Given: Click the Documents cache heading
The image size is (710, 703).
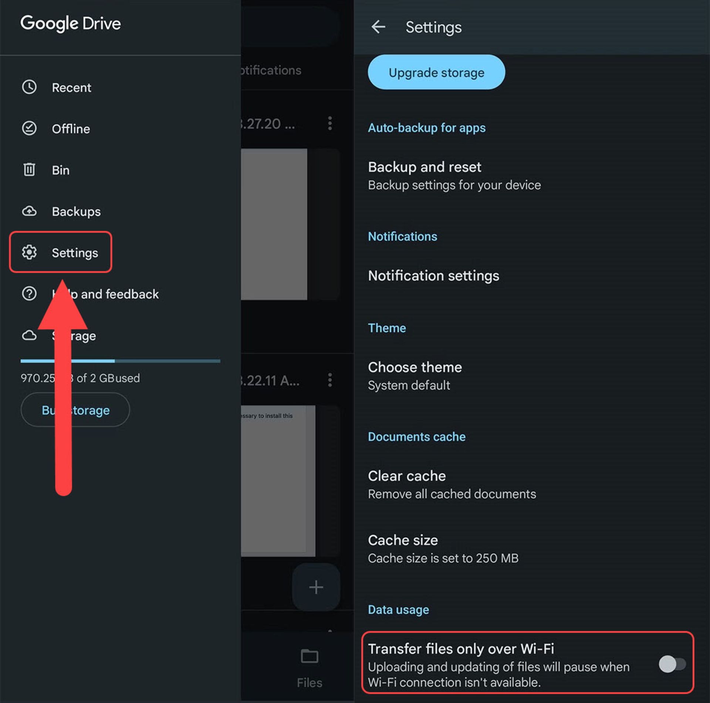Looking at the screenshot, I should click(x=416, y=437).
